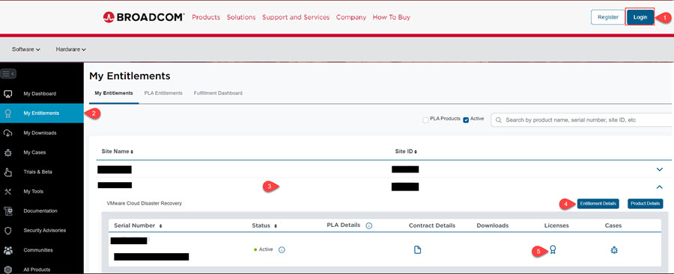This screenshot has height=274, width=674.
Task: Click the Communities people icon
Action: (7, 250)
